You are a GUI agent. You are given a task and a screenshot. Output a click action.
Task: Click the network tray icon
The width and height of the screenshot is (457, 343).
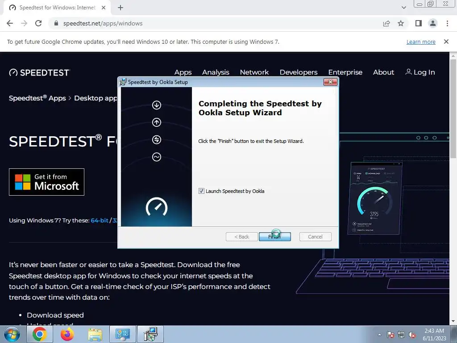click(401, 335)
